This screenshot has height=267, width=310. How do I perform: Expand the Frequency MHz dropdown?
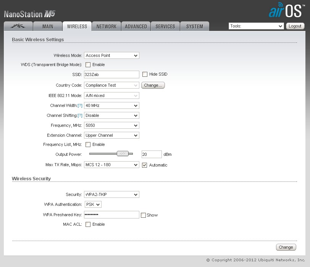pyautogui.click(x=111, y=125)
